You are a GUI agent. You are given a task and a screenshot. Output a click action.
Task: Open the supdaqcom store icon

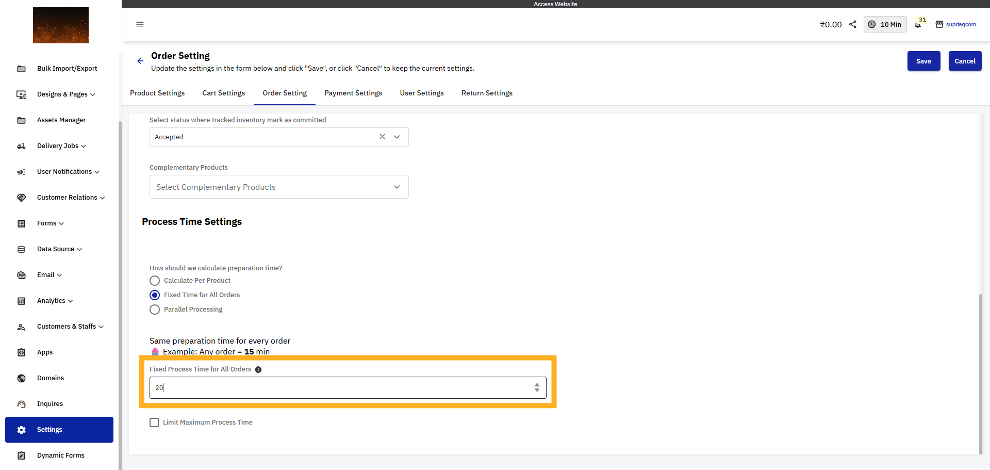pos(939,24)
